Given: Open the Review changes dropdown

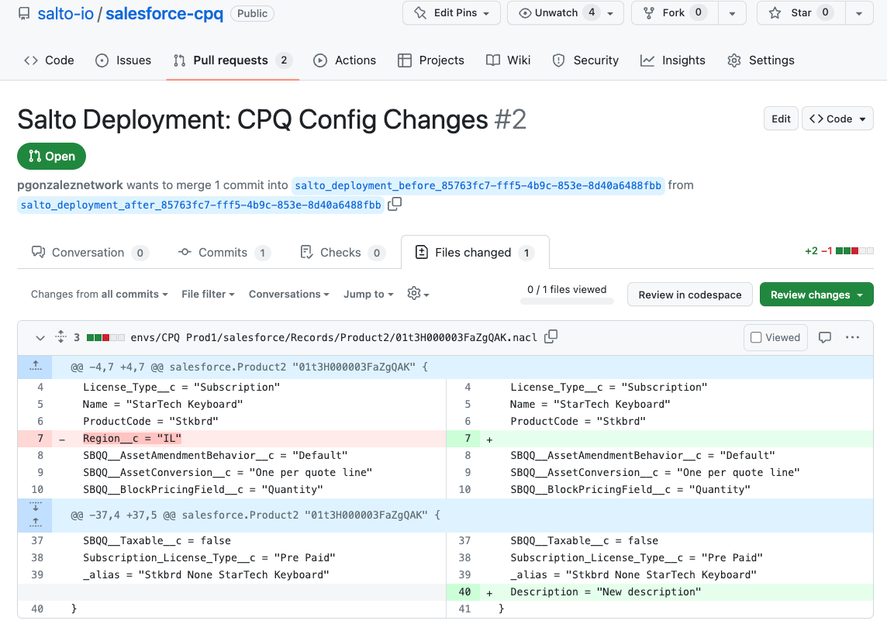Looking at the screenshot, I should pos(816,295).
